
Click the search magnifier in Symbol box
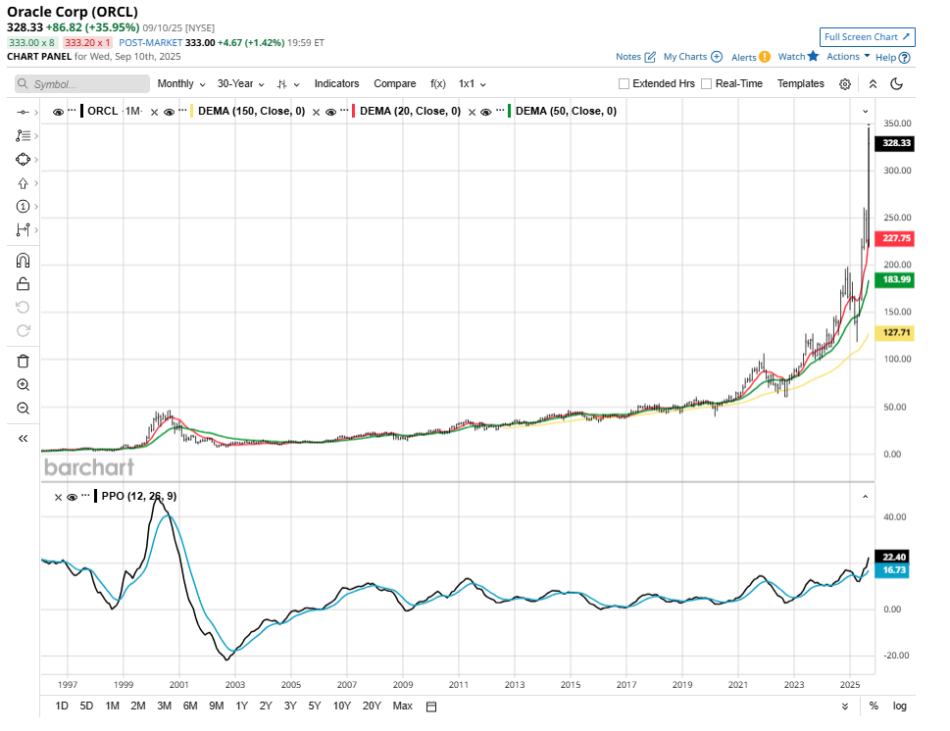[x=23, y=83]
